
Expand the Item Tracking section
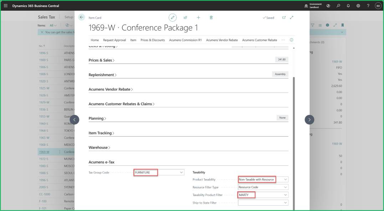(101, 133)
